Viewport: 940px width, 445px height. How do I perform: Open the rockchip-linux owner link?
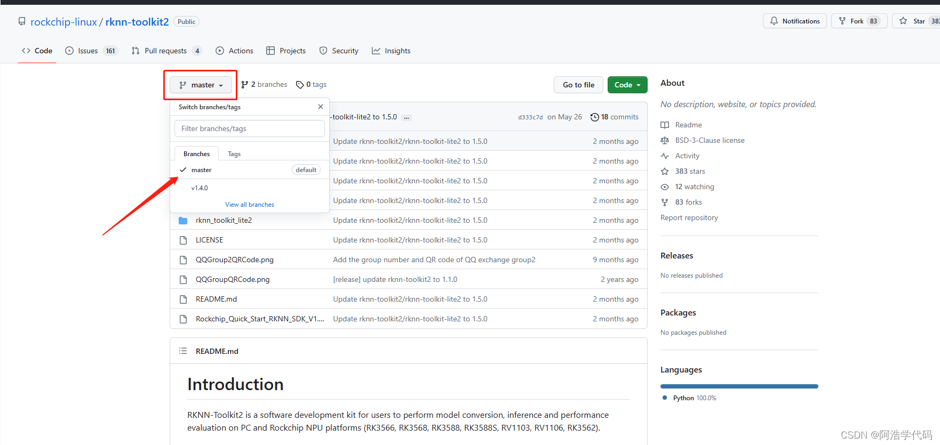63,22
